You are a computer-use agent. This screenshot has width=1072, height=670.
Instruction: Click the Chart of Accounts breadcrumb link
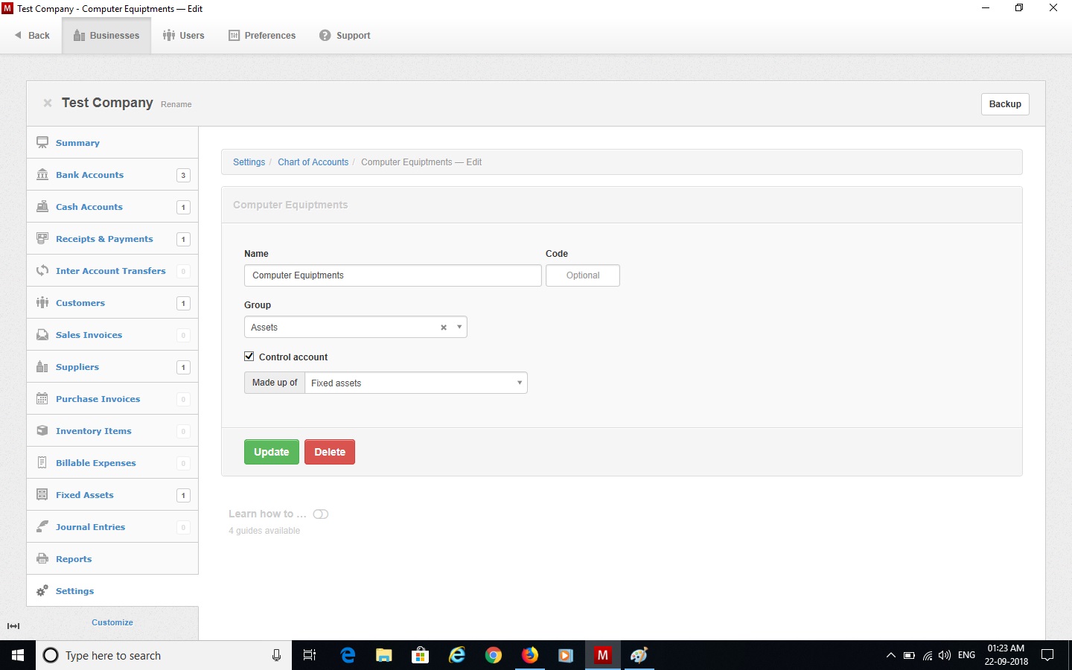click(313, 162)
